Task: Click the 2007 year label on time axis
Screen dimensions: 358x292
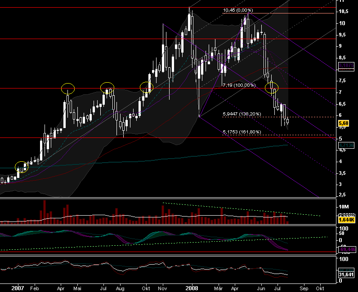Action: pos(18,288)
